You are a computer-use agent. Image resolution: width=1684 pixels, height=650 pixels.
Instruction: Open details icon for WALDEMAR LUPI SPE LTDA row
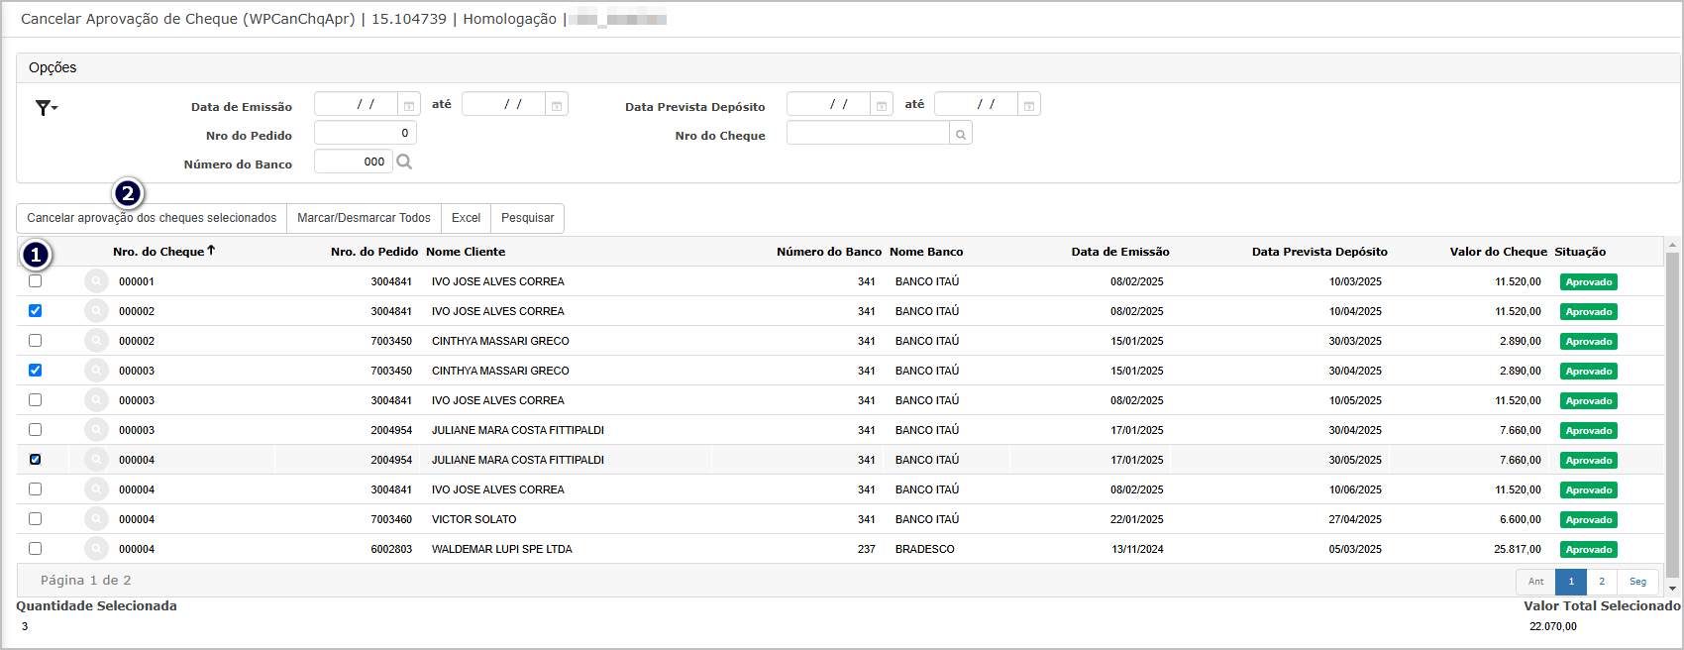96,549
